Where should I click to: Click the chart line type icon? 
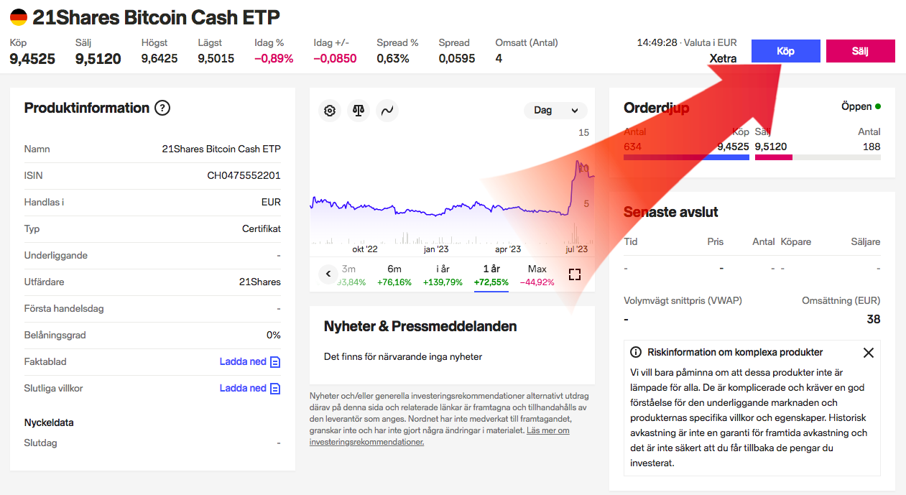(387, 111)
